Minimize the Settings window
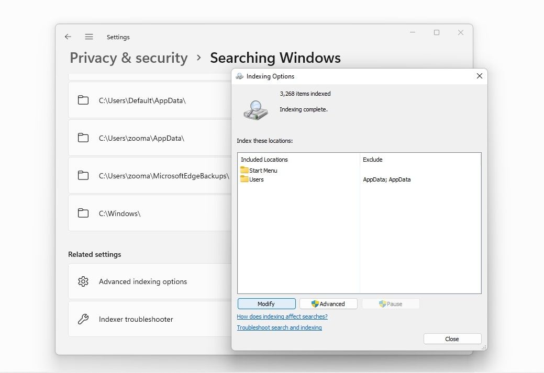This screenshot has height=373, width=544. click(413, 32)
